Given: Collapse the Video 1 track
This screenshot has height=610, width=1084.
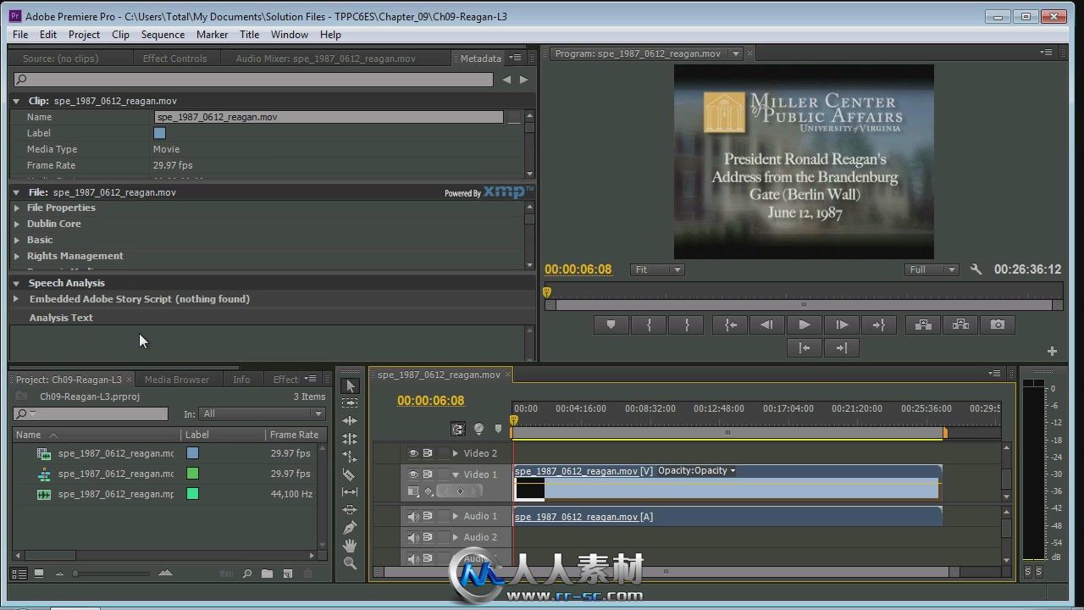Looking at the screenshot, I should tap(456, 474).
